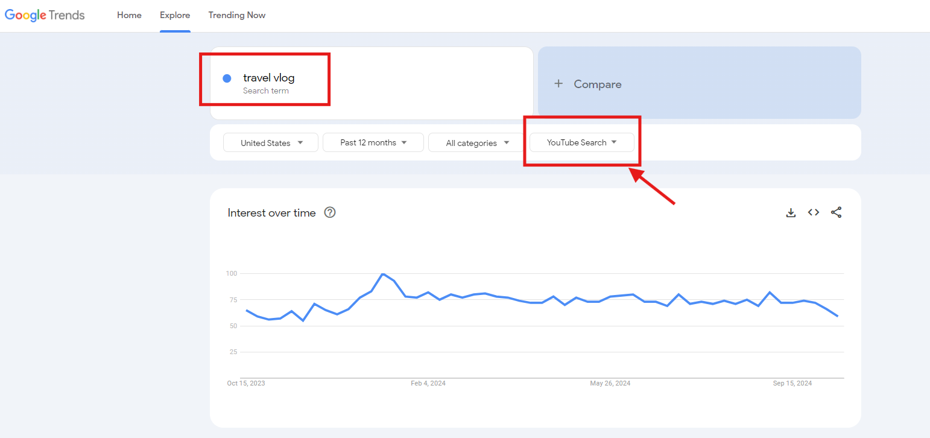Click the blue dot beside travel vlog
Viewport: 930px width, 438px height.
[x=227, y=78]
